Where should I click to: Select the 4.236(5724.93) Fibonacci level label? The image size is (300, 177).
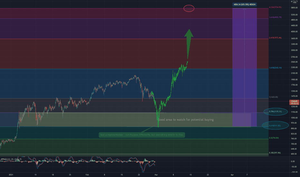click(275, 7)
